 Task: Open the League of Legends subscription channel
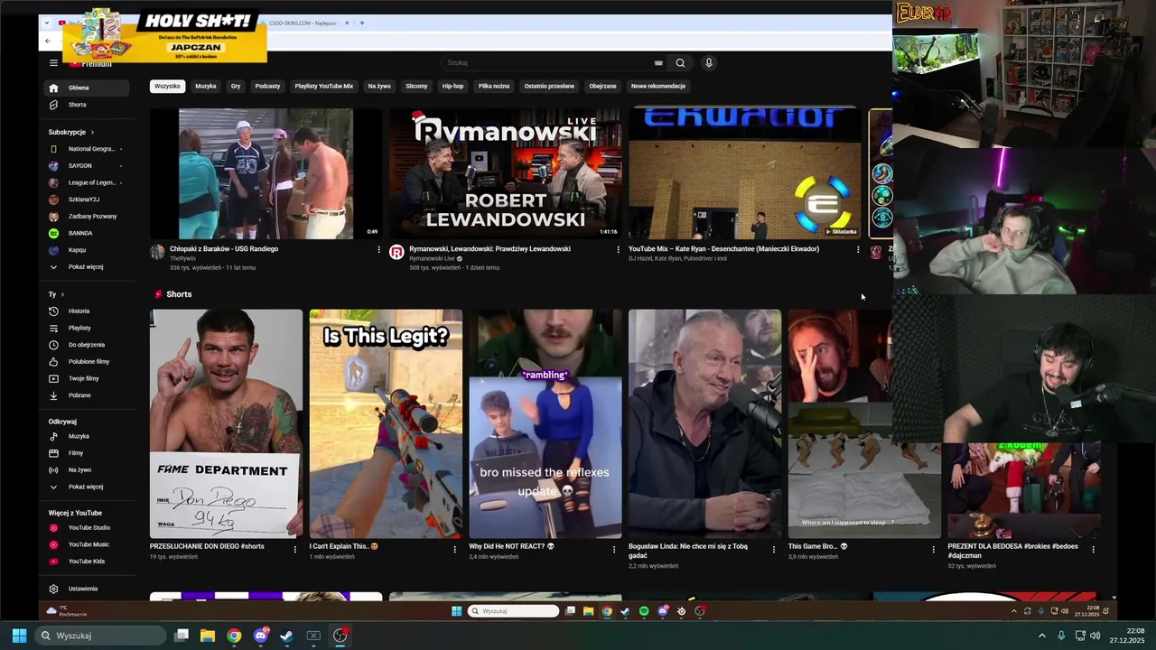click(88, 182)
